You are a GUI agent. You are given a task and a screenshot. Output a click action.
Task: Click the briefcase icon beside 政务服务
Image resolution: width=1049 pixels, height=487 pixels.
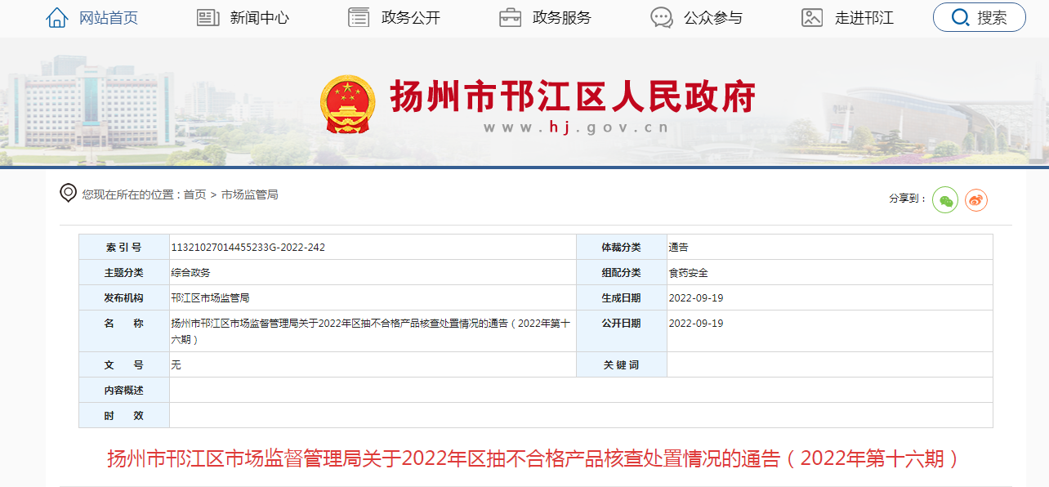tap(512, 16)
